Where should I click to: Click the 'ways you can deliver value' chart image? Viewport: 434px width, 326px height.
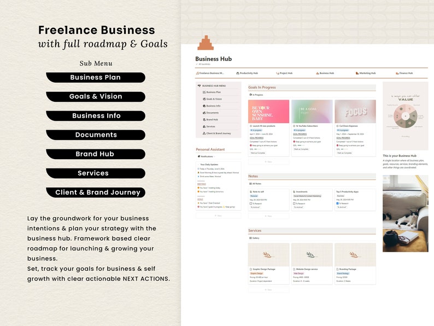[406, 116]
